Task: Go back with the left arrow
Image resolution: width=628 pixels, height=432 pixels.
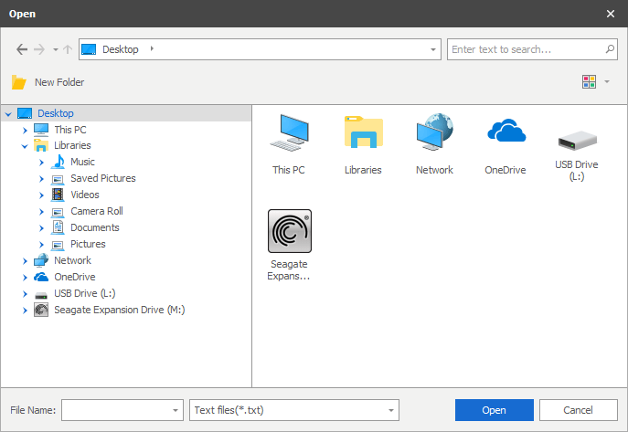Action: pos(22,49)
